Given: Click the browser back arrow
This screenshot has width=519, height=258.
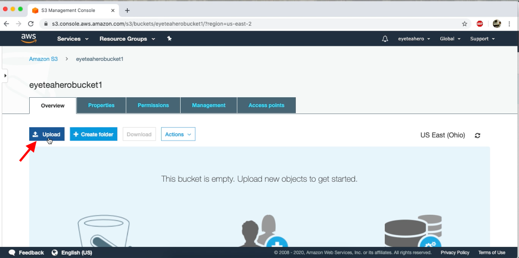Looking at the screenshot, I should click(6, 24).
